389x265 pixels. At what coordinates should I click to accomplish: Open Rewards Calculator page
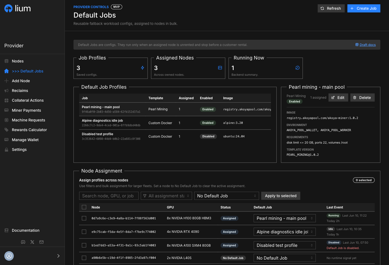tap(29, 130)
